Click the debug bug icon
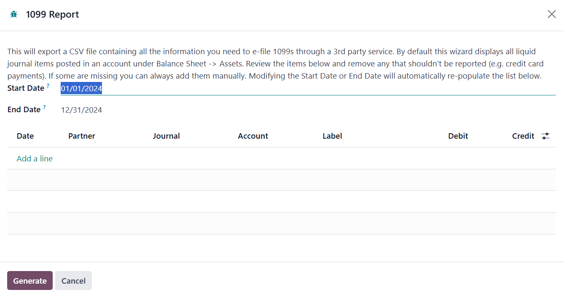 [x=14, y=15]
